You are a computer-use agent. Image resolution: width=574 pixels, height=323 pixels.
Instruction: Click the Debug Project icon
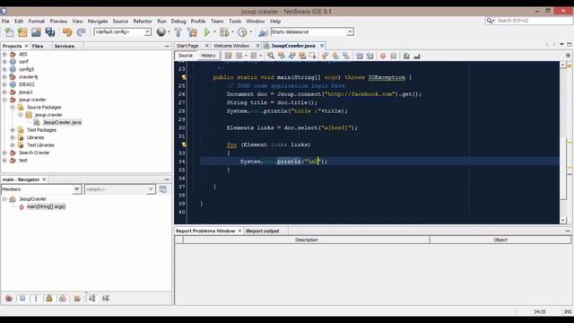224,32
